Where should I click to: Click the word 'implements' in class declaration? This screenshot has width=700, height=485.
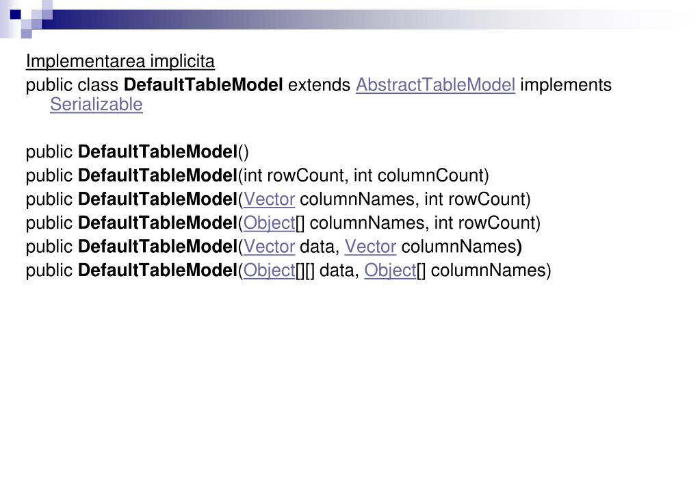(566, 85)
